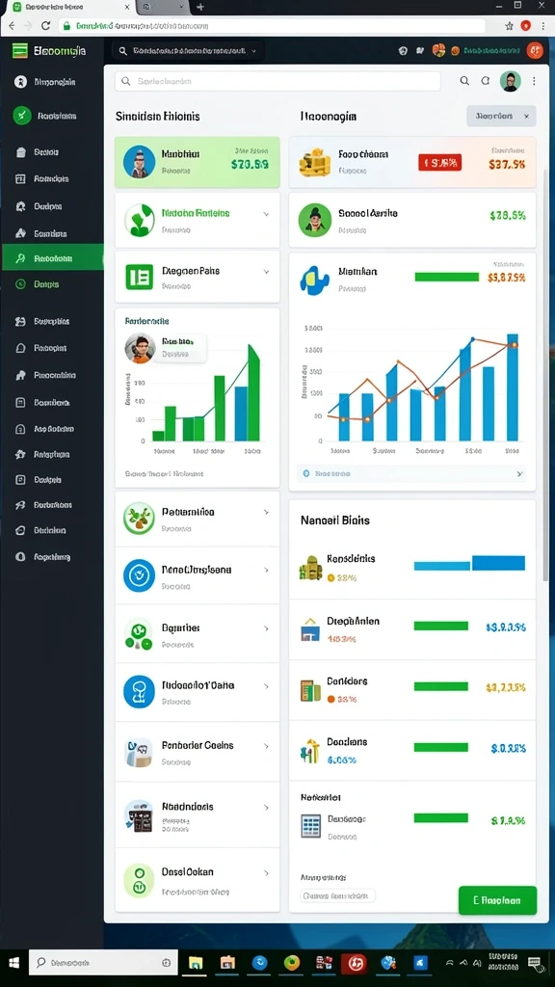This screenshot has height=987, width=555.
Task: Expand the chevron under the blue bar chart
Action: click(519, 473)
